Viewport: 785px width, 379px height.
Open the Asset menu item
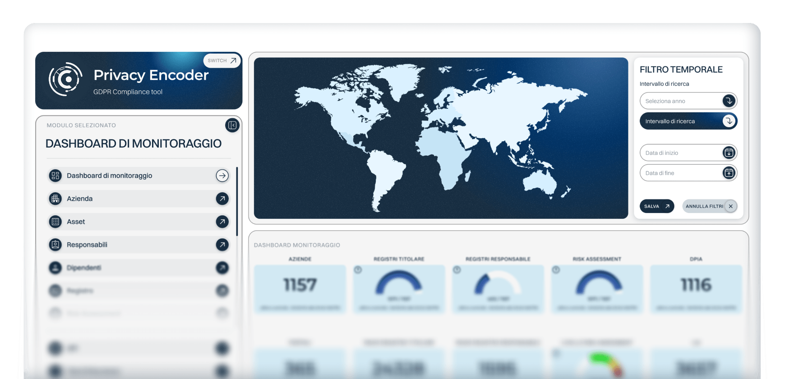(x=139, y=222)
